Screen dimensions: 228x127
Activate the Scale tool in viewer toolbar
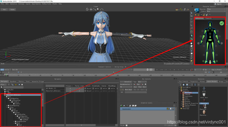click(x=191, y=25)
